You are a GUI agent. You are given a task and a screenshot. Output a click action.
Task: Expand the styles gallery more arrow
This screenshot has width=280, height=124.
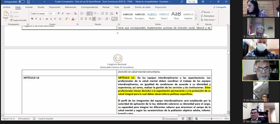click(196, 19)
